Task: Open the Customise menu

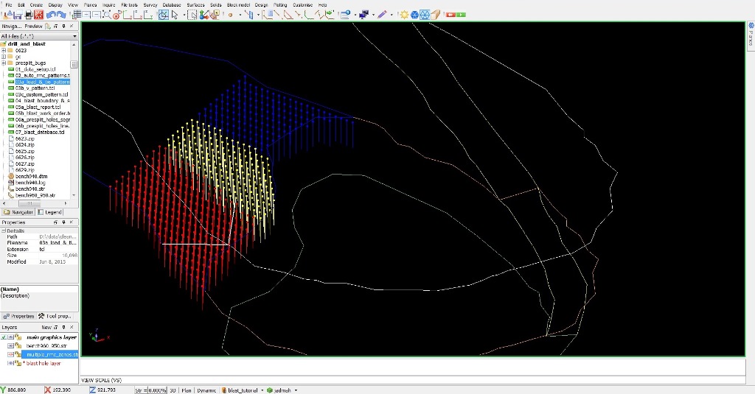Action: pyautogui.click(x=302, y=5)
